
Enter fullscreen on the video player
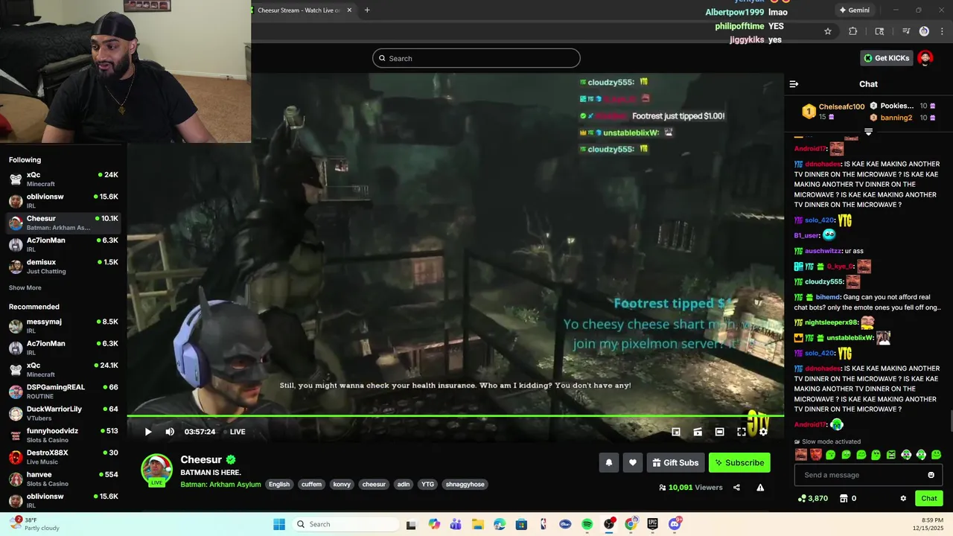(x=742, y=432)
